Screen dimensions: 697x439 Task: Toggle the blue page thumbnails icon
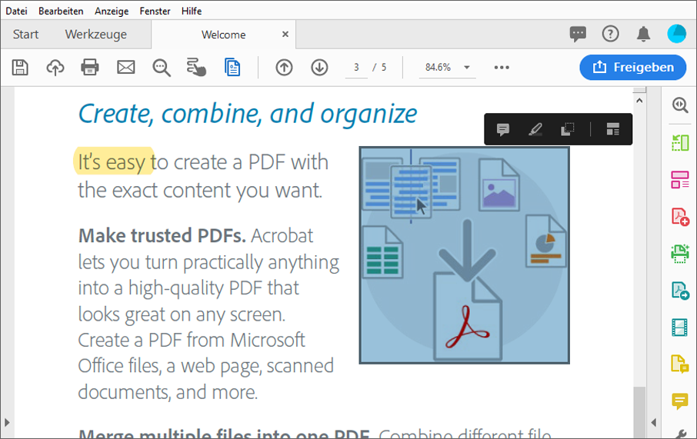click(x=232, y=68)
